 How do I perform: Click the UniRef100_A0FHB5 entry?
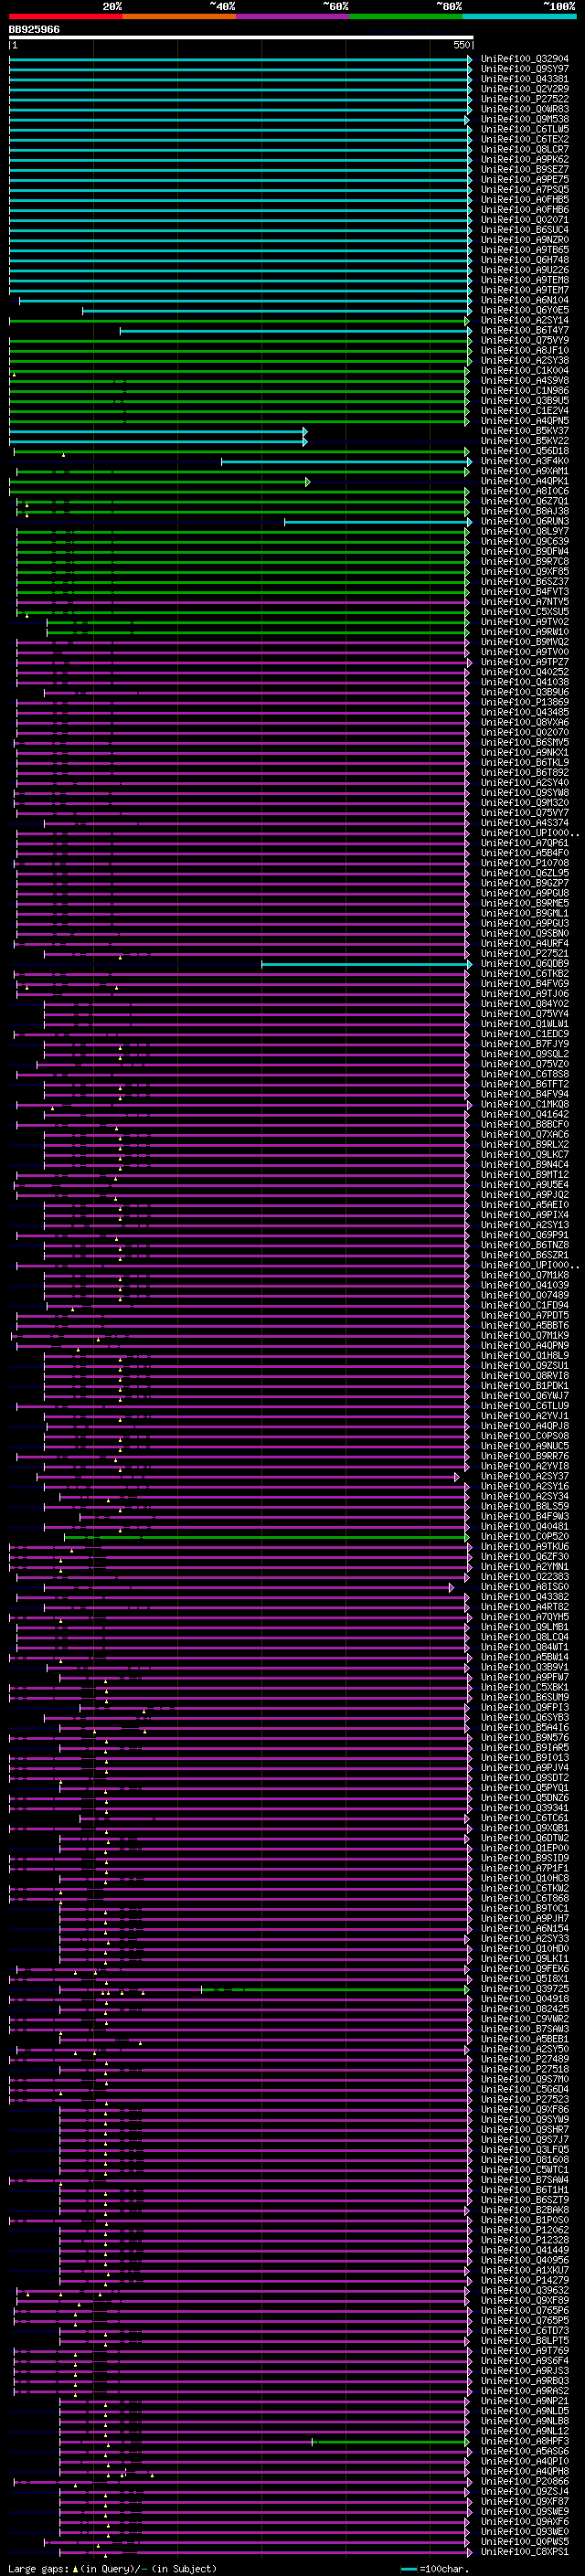(524, 200)
